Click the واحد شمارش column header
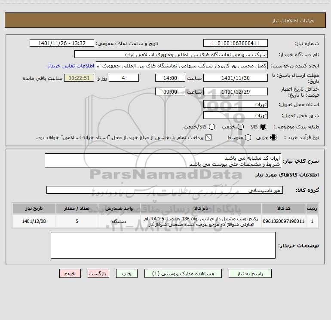 tap(119, 208)
